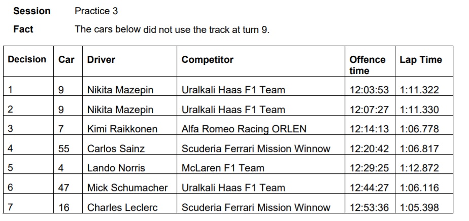This screenshot has height=221, width=469.
Task: Click the "Decision" column header
Action: tap(27, 60)
